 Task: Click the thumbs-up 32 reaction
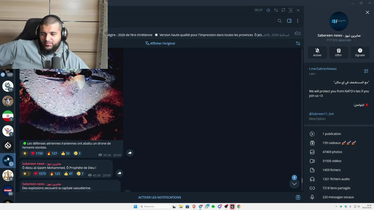point(65,153)
